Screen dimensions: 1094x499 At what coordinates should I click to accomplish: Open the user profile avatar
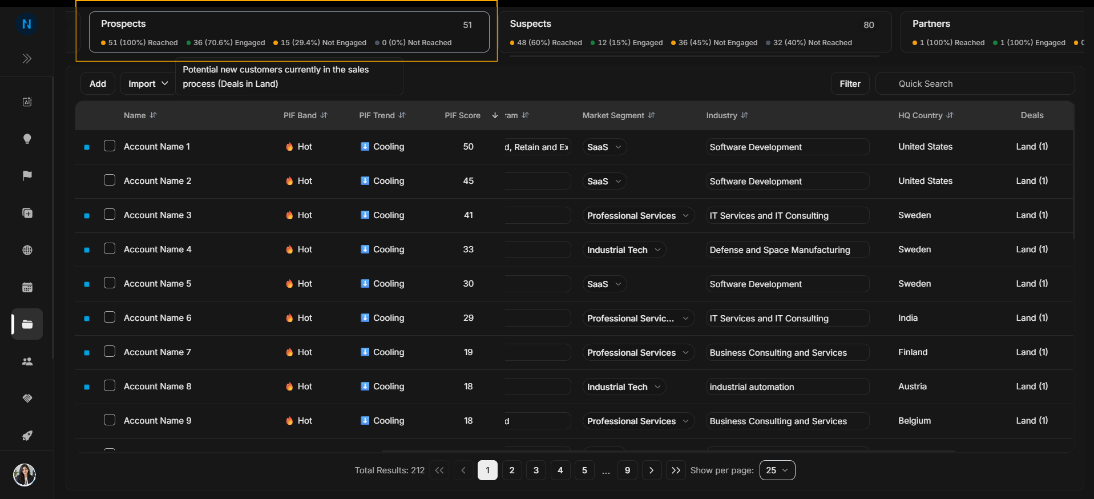[25, 474]
